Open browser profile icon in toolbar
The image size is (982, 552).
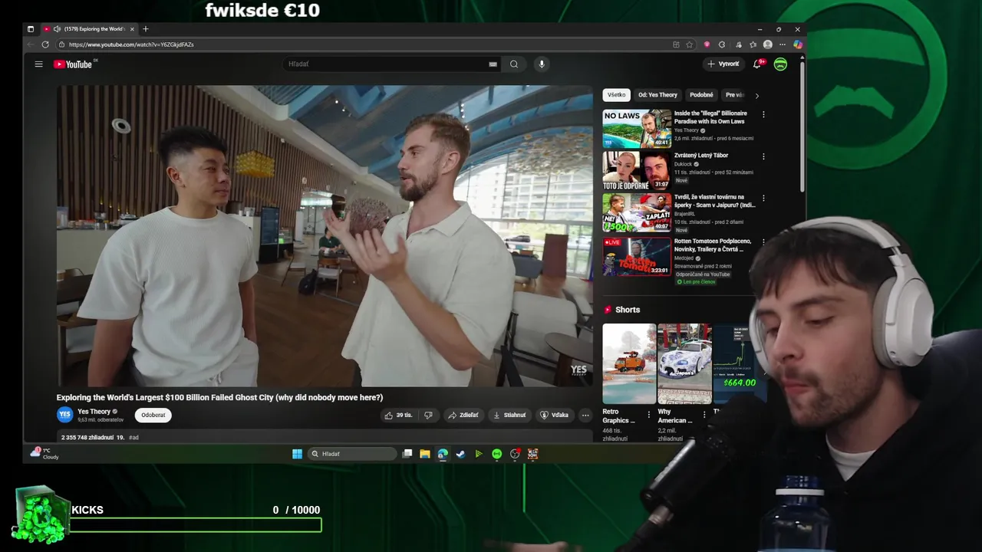768,44
